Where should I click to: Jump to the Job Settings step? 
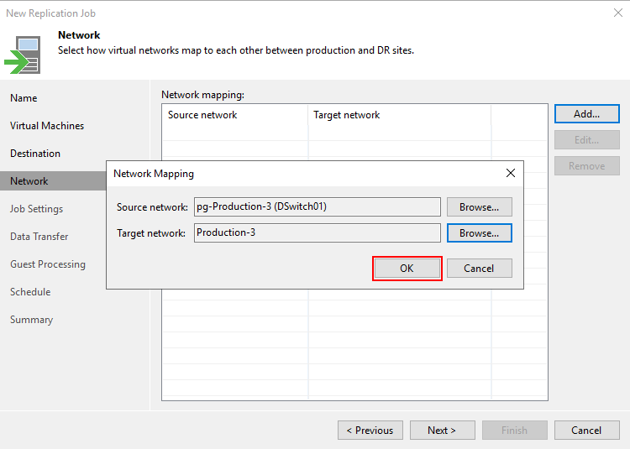pyautogui.click(x=36, y=209)
